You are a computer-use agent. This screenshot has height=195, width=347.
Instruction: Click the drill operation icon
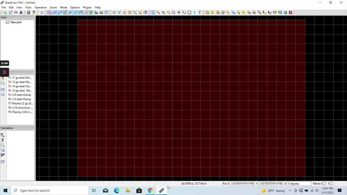tap(3, 140)
